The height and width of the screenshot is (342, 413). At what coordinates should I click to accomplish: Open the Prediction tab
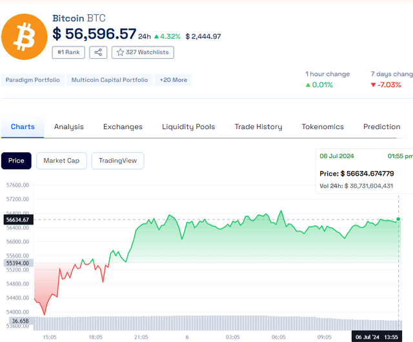381,127
